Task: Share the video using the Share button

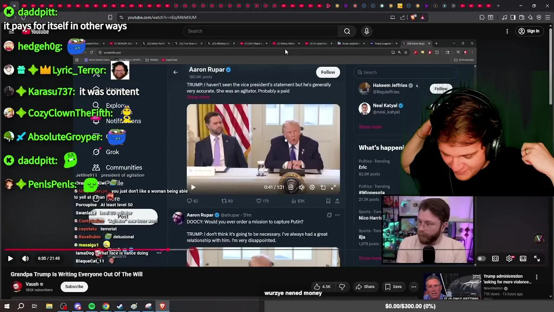Action: [x=365, y=286]
